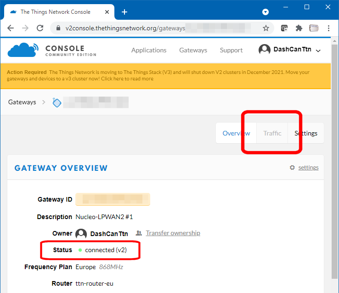Click the Things Network cloud logo

point(23,50)
